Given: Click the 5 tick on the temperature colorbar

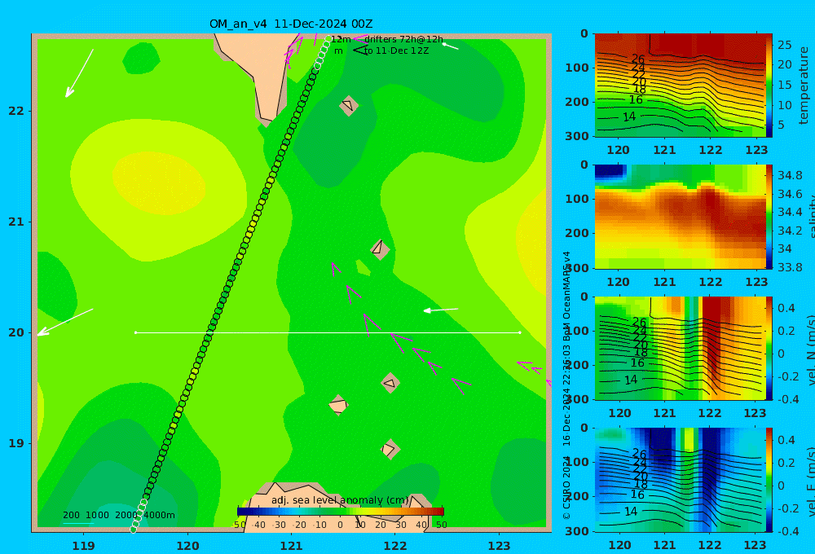Looking at the screenshot, I should (x=781, y=125).
